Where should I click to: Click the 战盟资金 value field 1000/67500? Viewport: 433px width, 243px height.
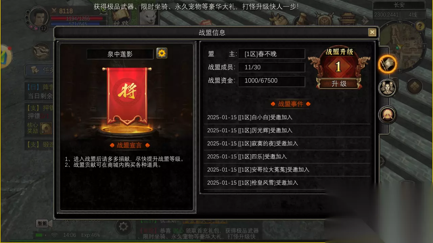click(272, 81)
